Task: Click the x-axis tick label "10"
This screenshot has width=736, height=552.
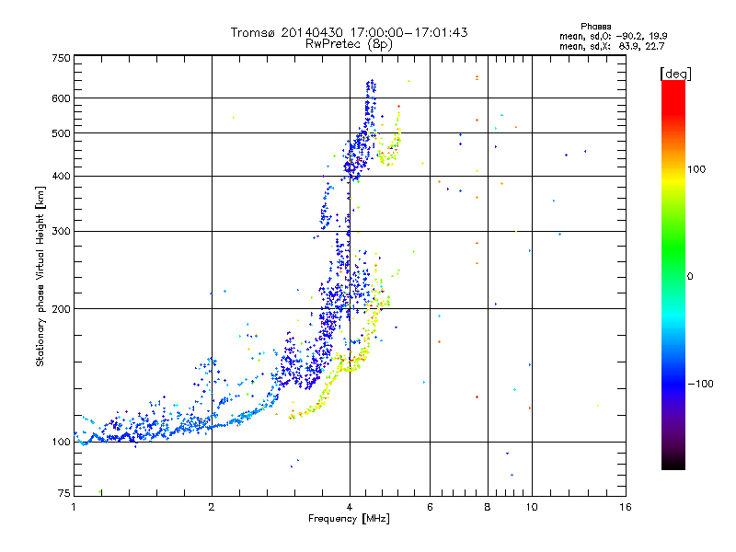Action: [x=532, y=507]
